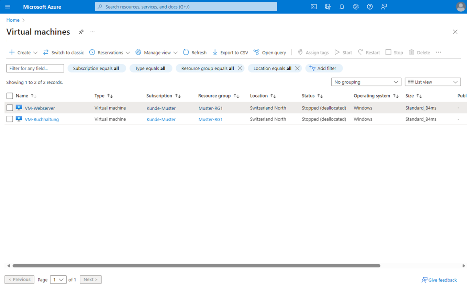The height and width of the screenshot is (286, 467).
Task: Open the notifications bell
Action: click(x=342, y=7)
